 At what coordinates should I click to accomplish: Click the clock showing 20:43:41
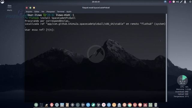(x=96, y=2)
